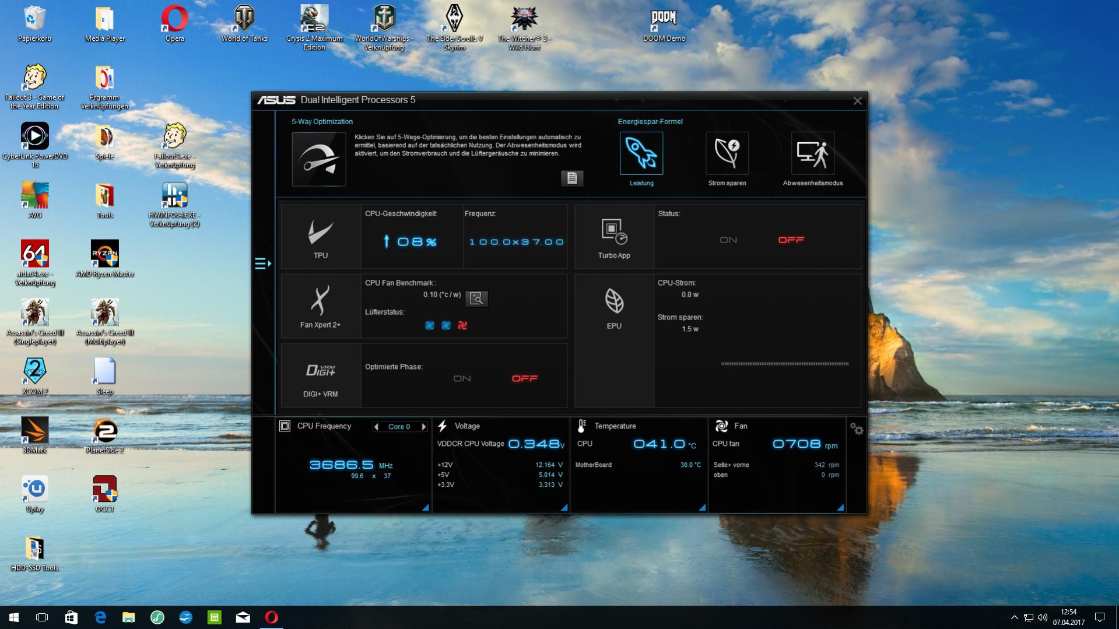This screenshot has height=629, width=1119.
Task: Click the CPU Frequency chip icon
Action: click(285, 426)
